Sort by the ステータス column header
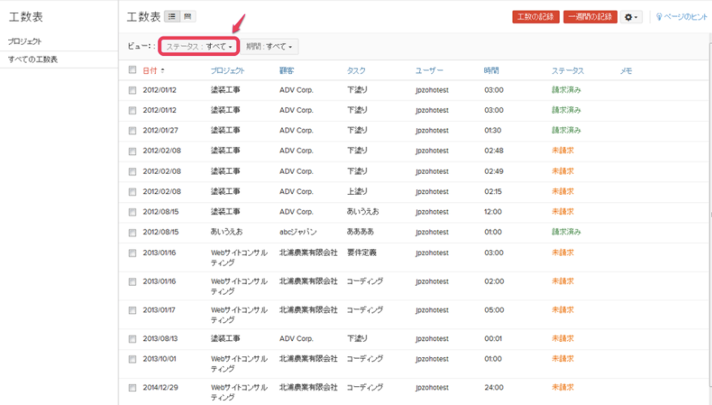 (x=568, y=71)
